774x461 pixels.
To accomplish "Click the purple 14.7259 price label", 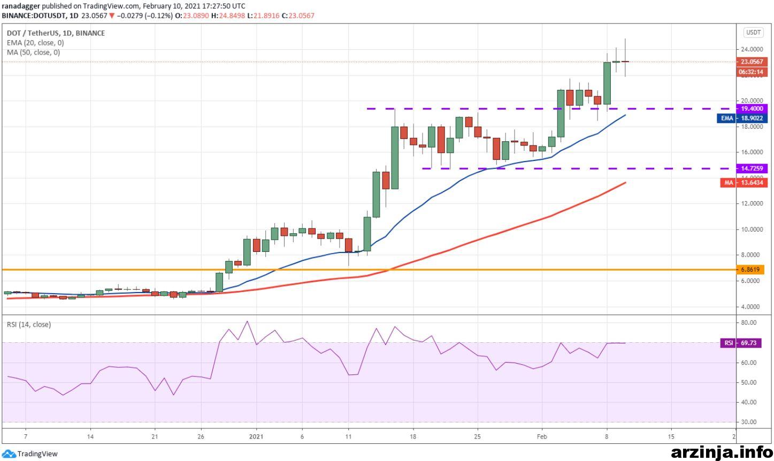I will 753,168.
